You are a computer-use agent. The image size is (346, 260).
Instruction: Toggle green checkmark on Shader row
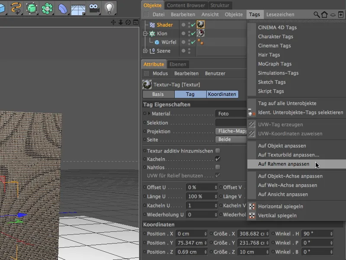click(193, 25)
